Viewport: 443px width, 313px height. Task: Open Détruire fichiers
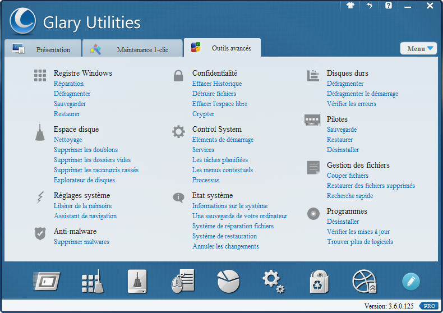(x=214, y=94)
